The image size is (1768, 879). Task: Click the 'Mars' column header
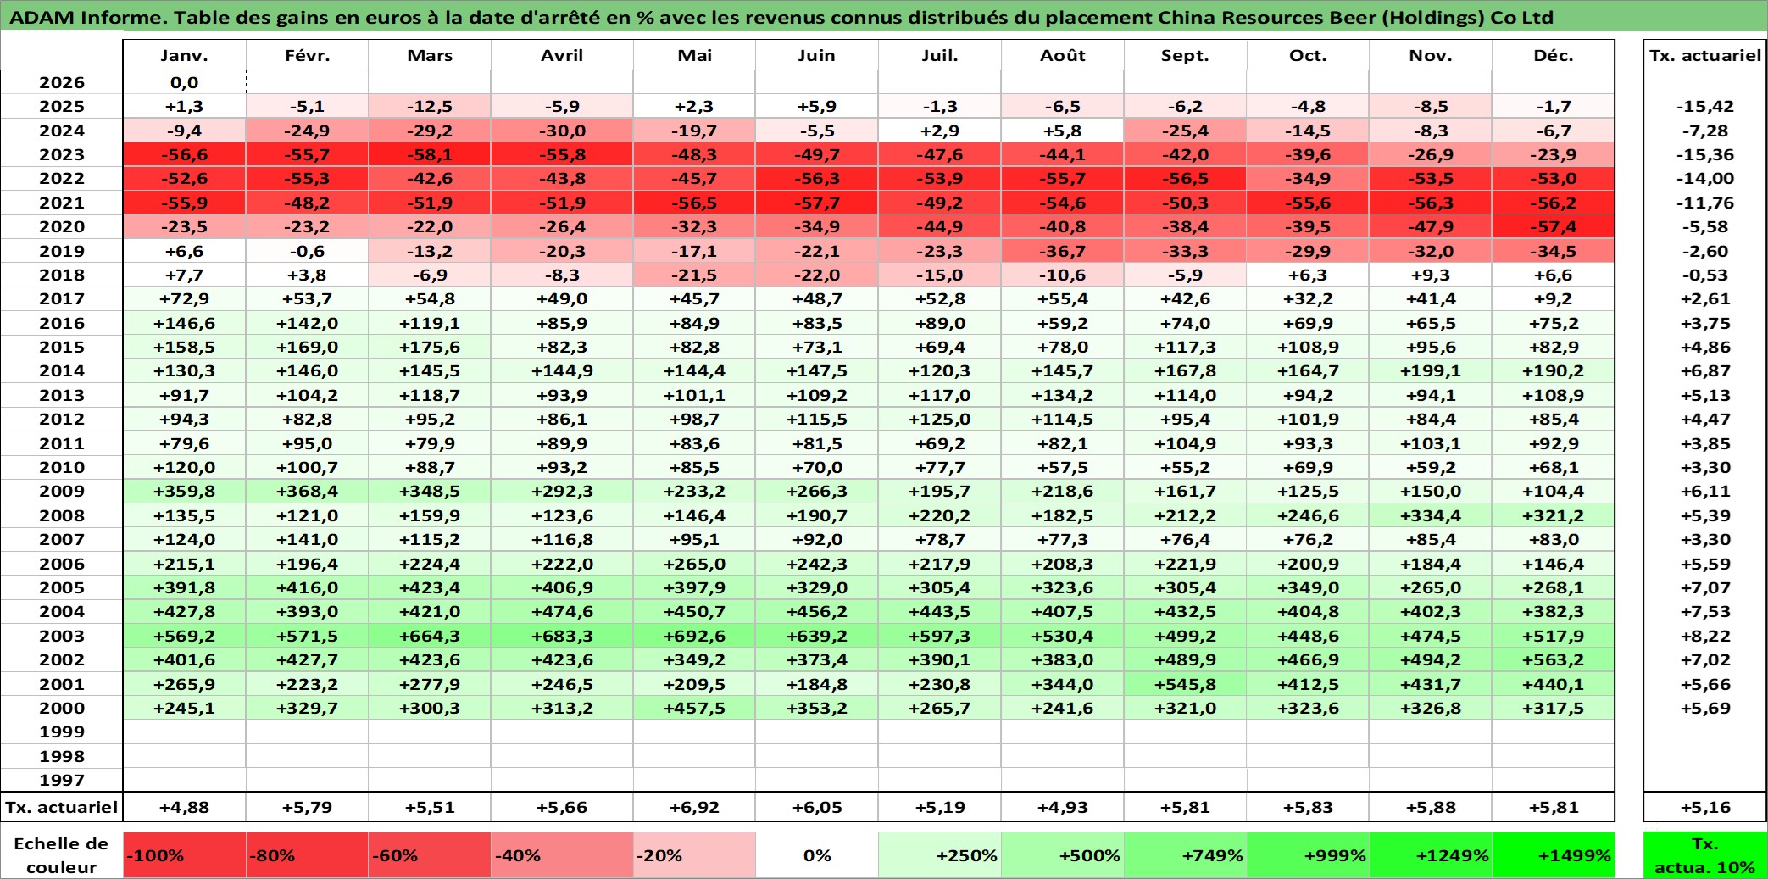pos(430,55)
